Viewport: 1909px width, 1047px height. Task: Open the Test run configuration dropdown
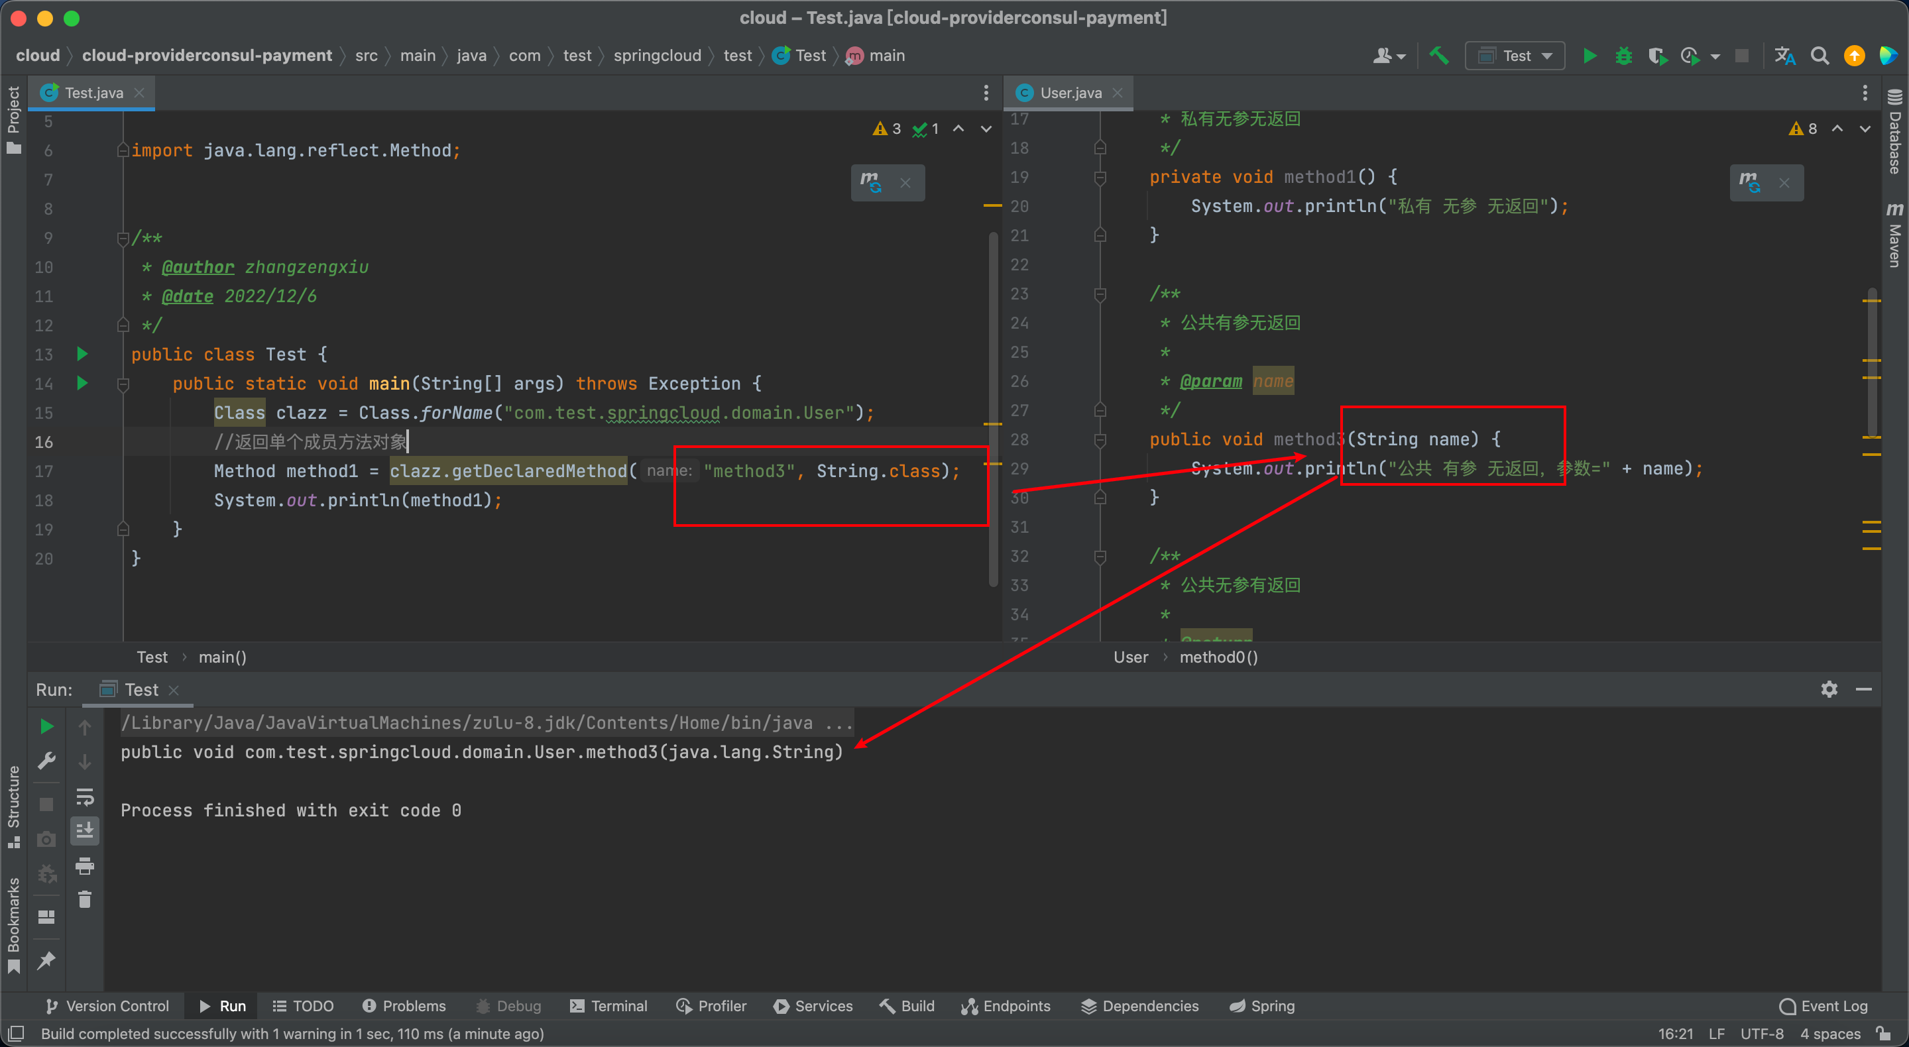click(1515, 56)
